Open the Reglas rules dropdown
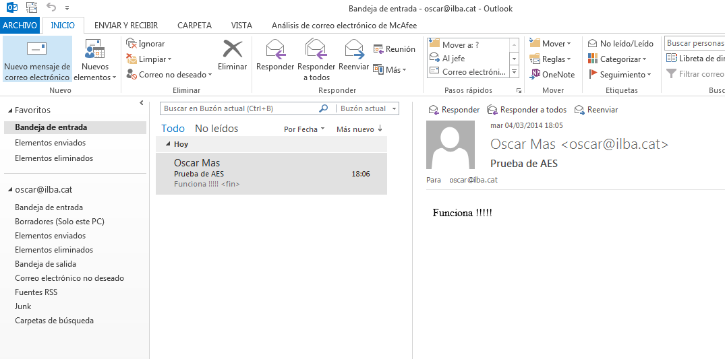Viewport: 725px width, 359px height. [550, 59]
